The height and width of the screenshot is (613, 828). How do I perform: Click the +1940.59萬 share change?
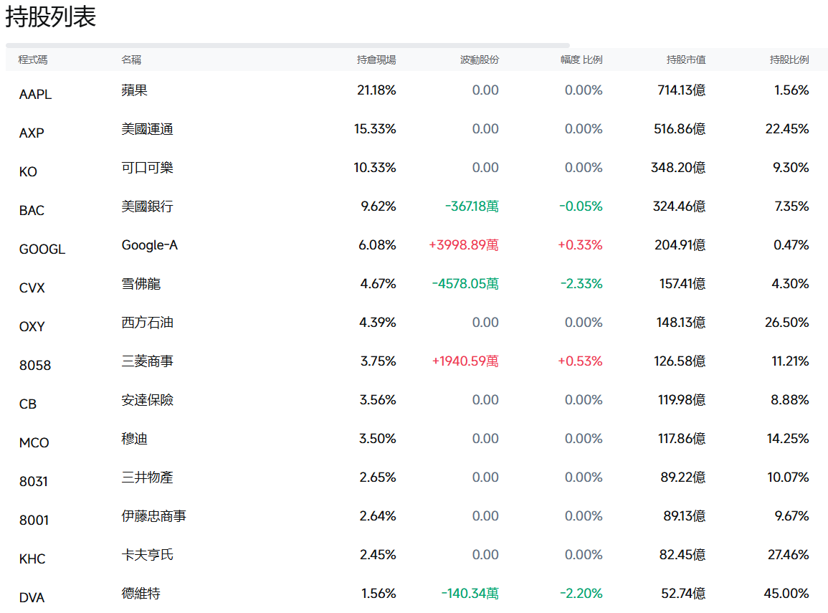point(465,361)
